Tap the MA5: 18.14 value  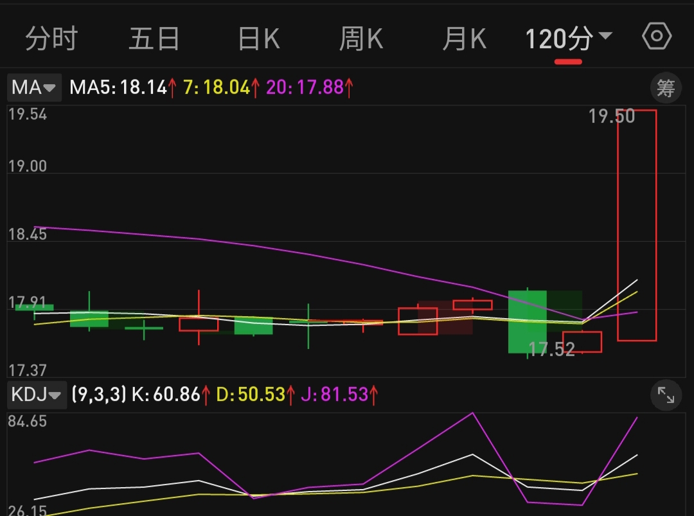pos(123,87)
